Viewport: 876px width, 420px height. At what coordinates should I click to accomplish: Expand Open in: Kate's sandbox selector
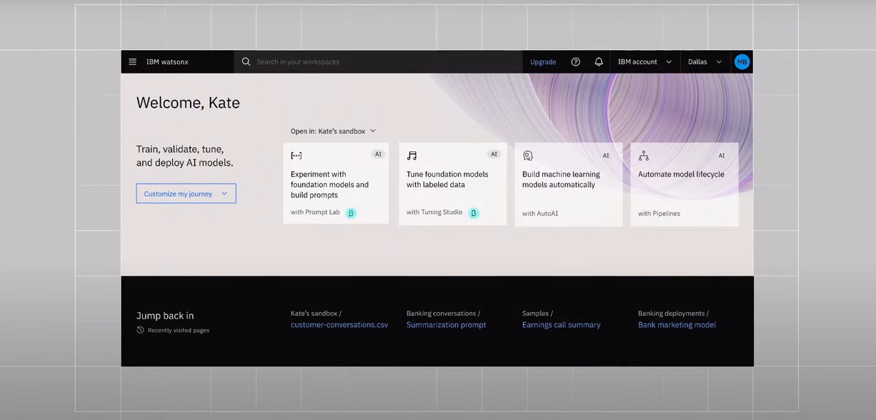(333, 131)
